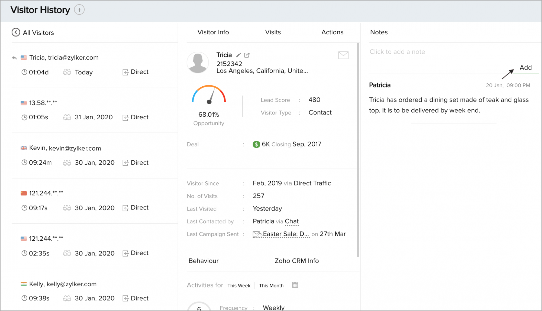Viewport: 542px width, 311px height.
Task: Filter activities by This Week
Action: [x=239, y=286]
